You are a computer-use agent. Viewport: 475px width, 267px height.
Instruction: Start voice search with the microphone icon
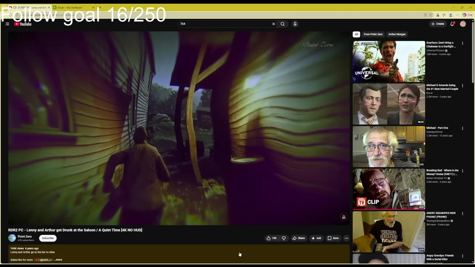(x=295, y=24)
